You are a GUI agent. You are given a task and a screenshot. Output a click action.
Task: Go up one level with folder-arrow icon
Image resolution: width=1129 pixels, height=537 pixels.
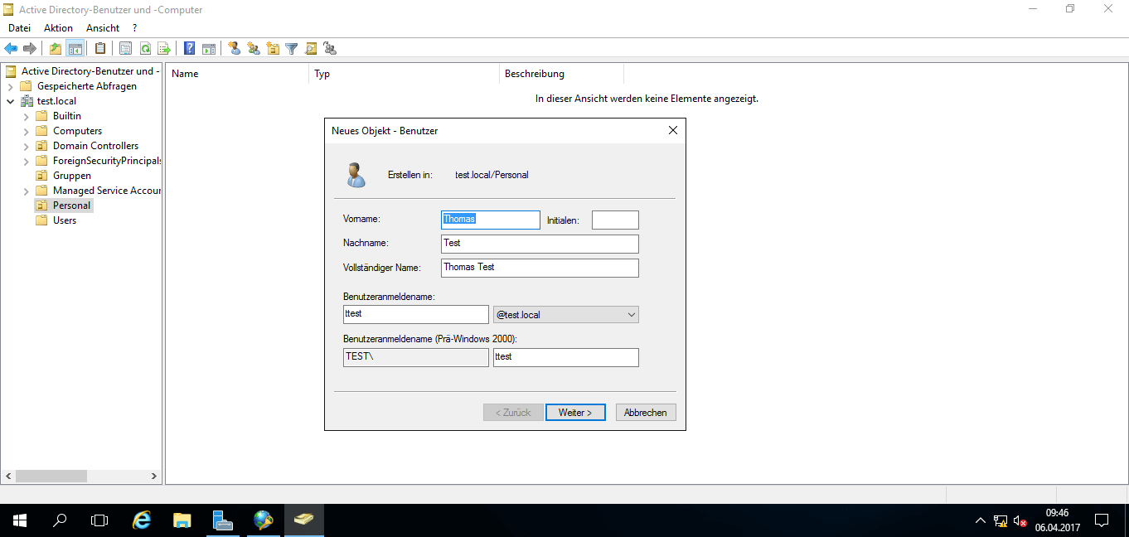coord(56,49)
